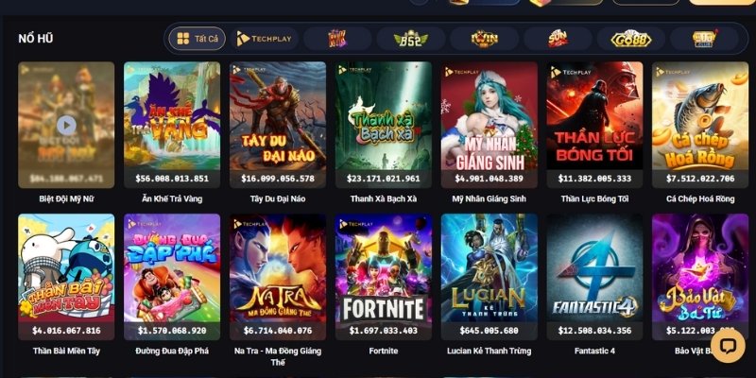Open the Ăn Khế Trả Vàng game thumbnail
This screenshot has height=378, width=756.
coord(172,125)
